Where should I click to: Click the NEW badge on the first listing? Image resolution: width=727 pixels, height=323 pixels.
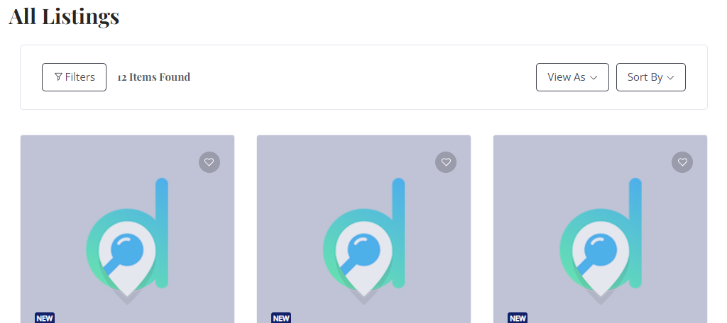pos(45,318)
